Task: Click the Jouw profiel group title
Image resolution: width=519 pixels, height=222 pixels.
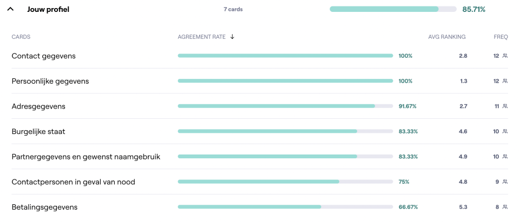Action: pyautogui.click(x=48, y=9)
